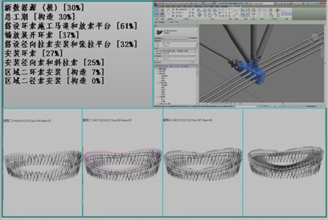The width and height of the screenshot is (328, 220).
Task: Select text '区域二环索安装 [构造 7%]'
Action: coord(54,72)
